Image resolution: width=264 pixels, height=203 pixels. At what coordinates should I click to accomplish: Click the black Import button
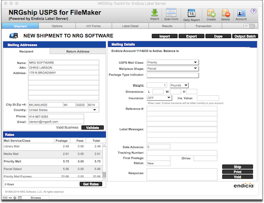[164, 36]
